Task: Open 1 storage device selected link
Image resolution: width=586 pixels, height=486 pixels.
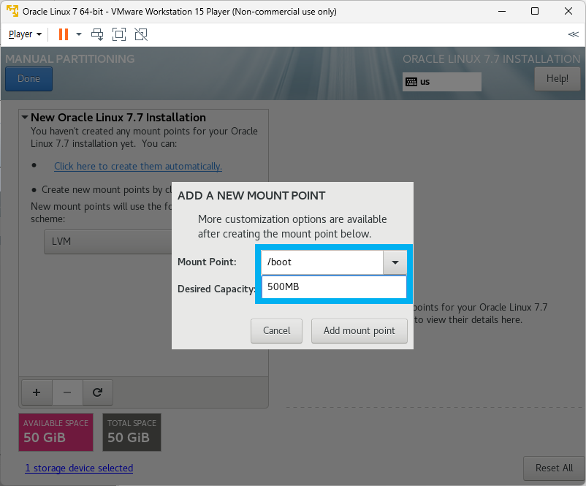Action: click(x=79, y=468)
